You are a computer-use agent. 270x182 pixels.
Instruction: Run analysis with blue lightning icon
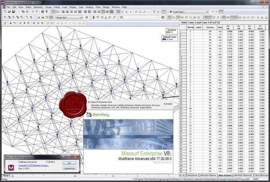94,18
